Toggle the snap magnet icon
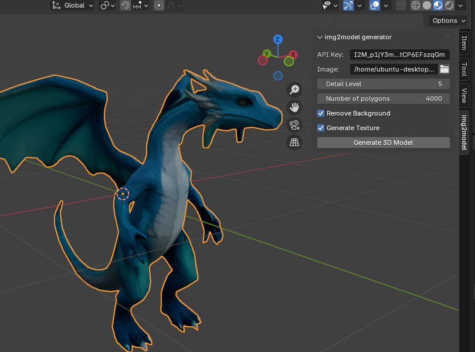The height and width of the screenshot is (352, 475). 125,5
